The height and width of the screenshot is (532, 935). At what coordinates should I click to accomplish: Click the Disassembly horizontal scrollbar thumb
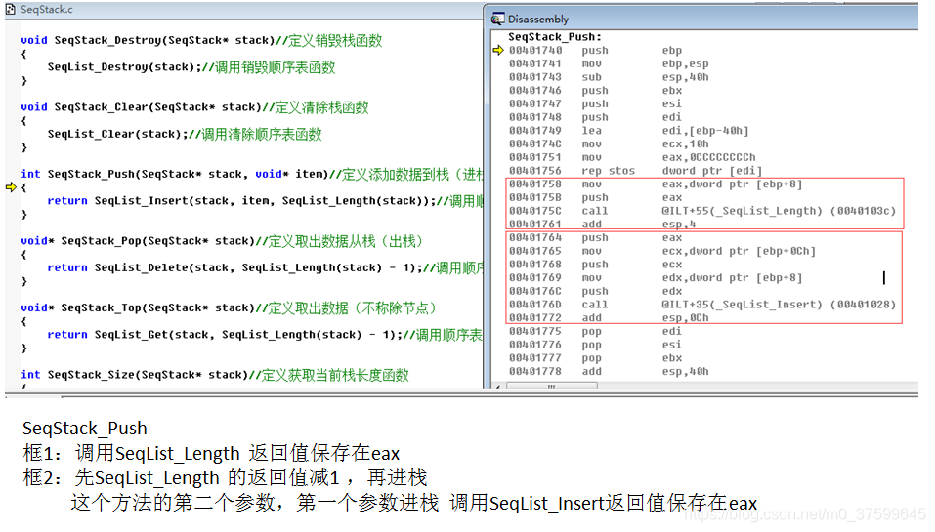click(x=552, y=386)
